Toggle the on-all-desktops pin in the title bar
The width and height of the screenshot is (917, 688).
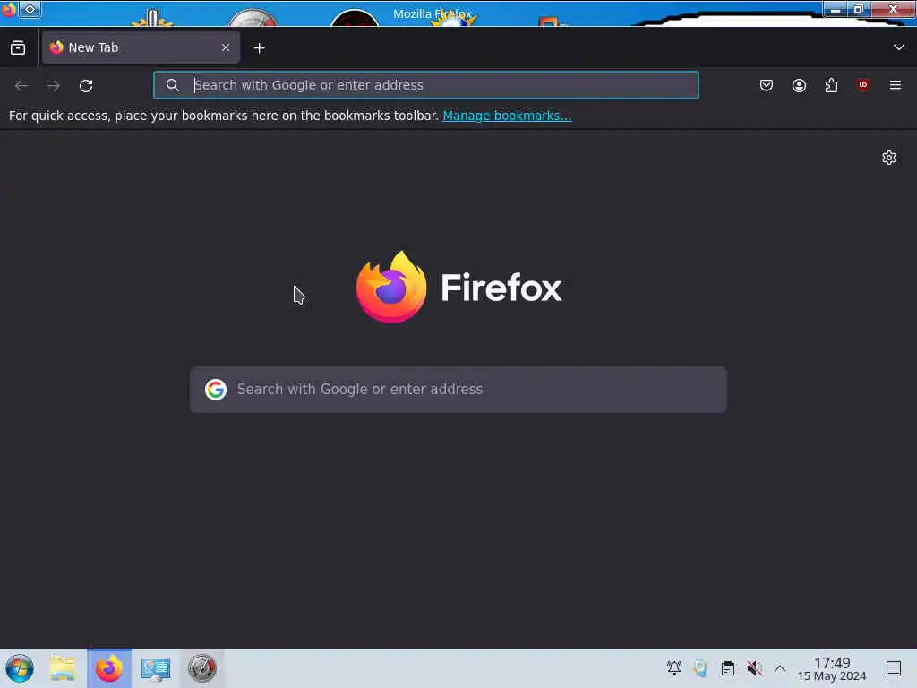coord(30,9)
